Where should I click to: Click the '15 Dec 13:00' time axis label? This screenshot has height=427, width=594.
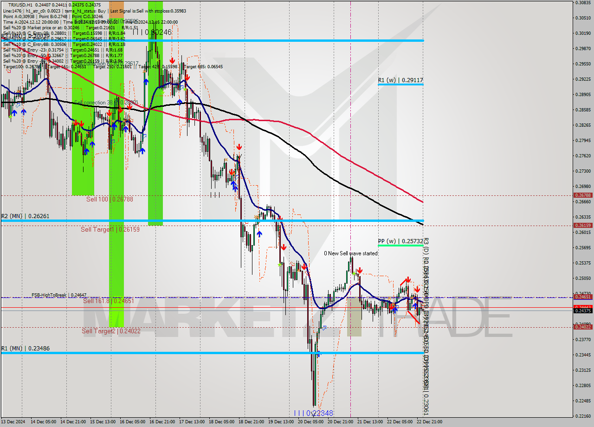pos(102,422)
